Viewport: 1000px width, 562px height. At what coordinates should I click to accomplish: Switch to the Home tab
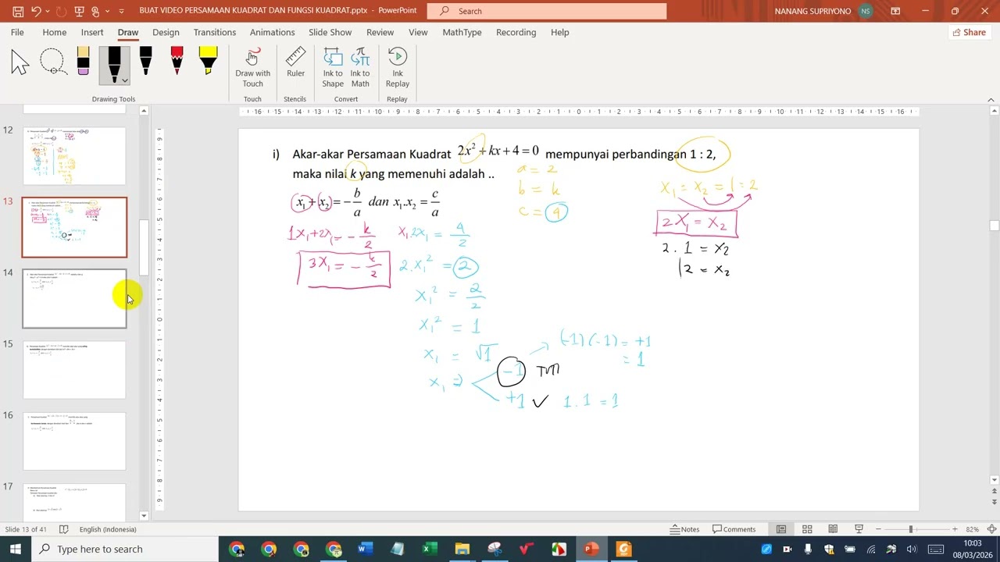click(x=54, y=32)
